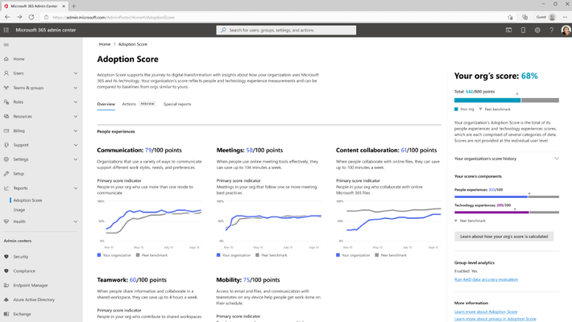Click the Teamwork score heading
The image size is (572, 322).
click(x=131, y=280)
